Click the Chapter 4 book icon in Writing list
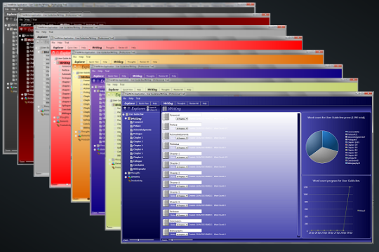 pos(166,184)
